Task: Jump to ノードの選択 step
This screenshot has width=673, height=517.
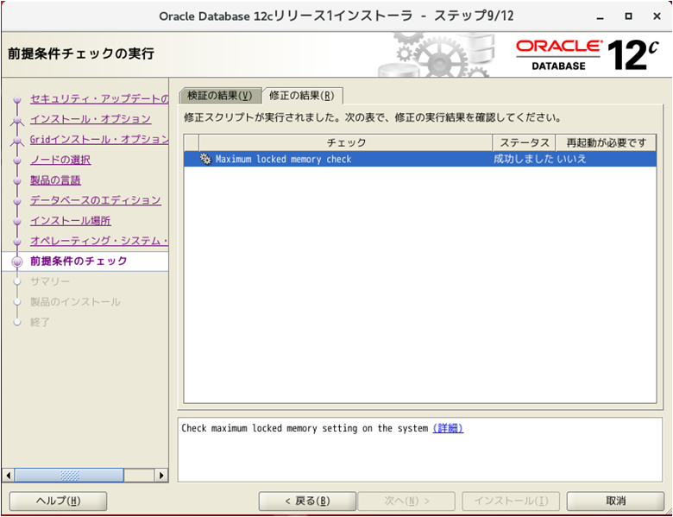Action: click(60, 160)
